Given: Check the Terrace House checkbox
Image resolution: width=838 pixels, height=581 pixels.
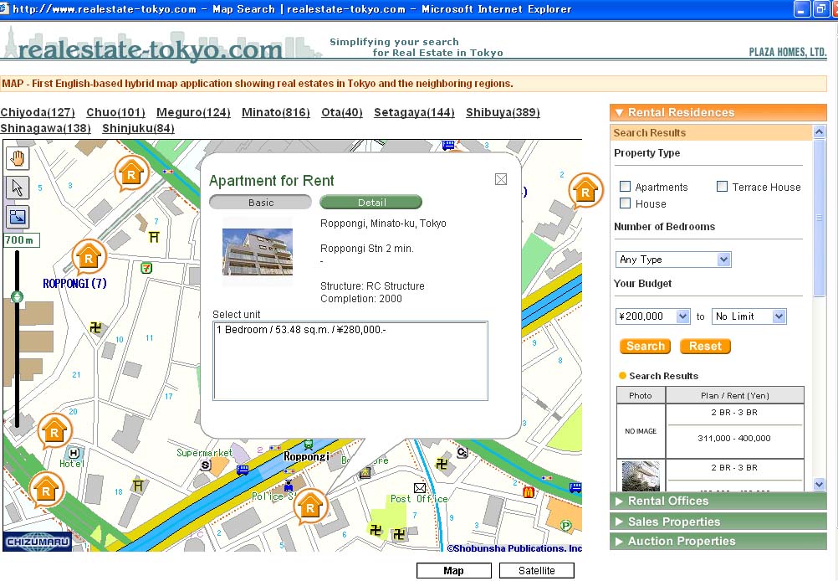Looking at the screenshot, I should pos(722,186).
